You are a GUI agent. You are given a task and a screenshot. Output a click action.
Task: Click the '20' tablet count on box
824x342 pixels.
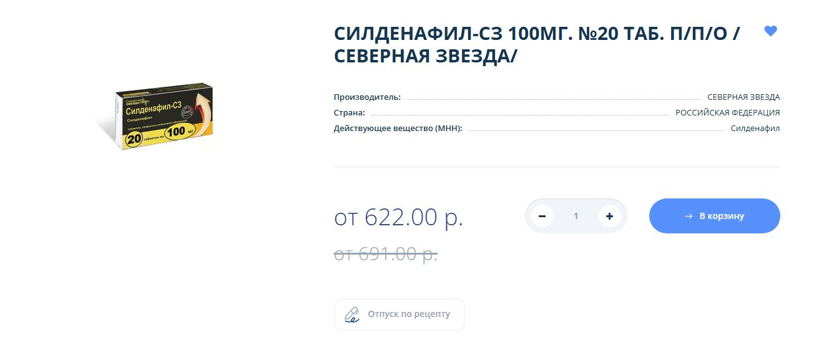[x=134, y=140]
